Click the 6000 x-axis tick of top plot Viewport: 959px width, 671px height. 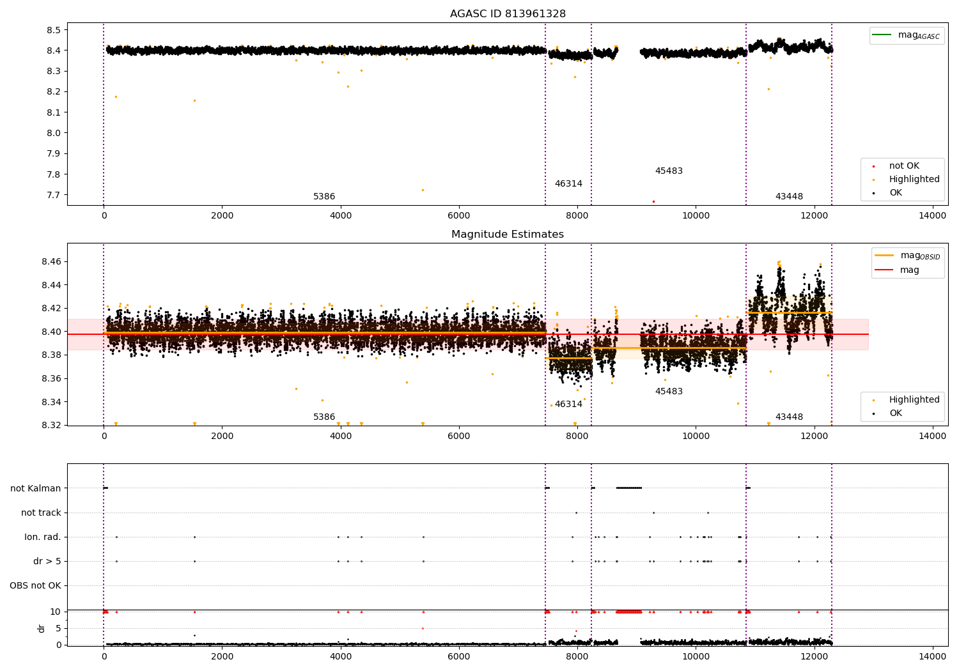pyautogui.click(x=459, y=216)
